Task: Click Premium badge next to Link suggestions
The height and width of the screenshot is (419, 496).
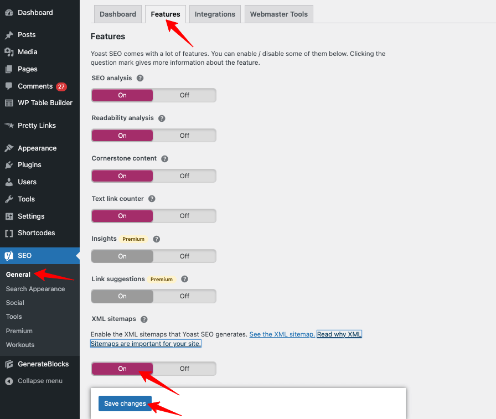Action: pyautogui.click(x=162, y=280)
